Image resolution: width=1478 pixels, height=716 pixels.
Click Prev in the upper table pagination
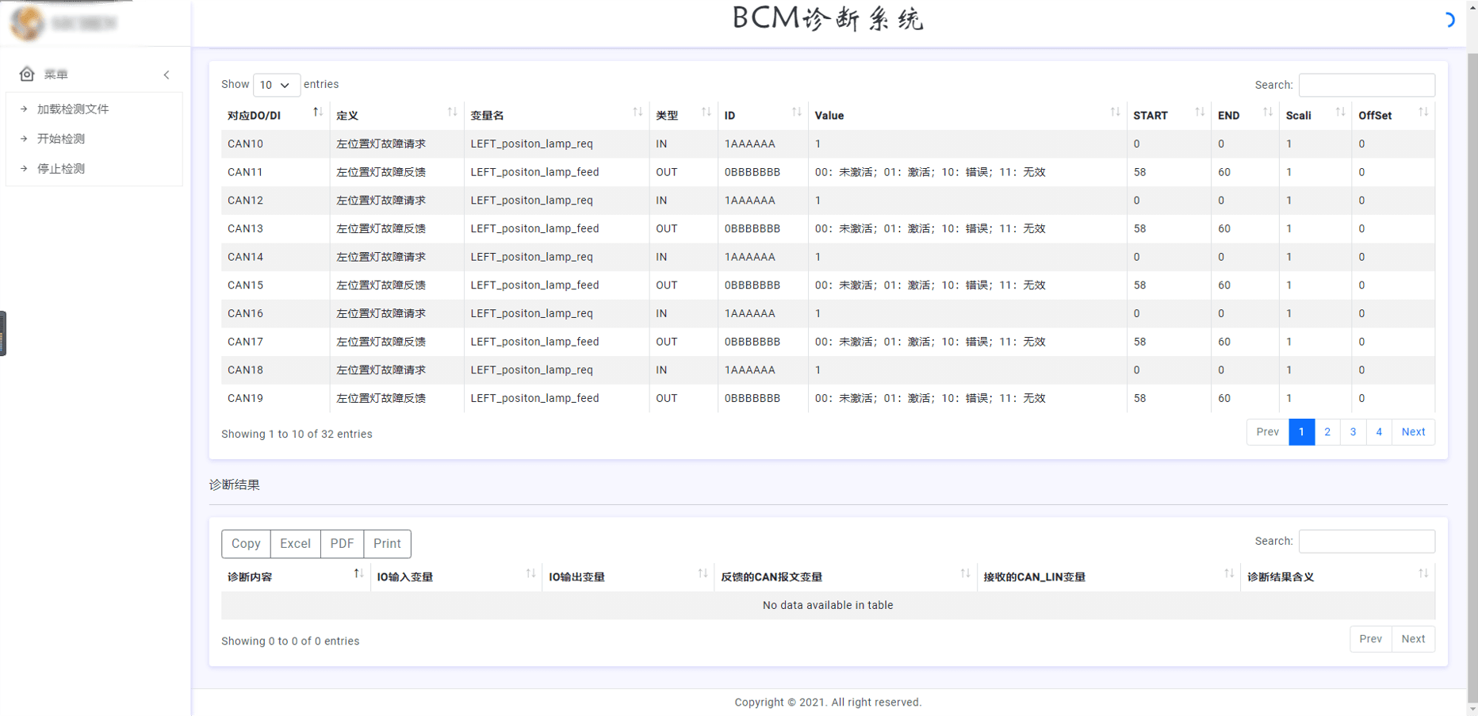(1268, 432)
